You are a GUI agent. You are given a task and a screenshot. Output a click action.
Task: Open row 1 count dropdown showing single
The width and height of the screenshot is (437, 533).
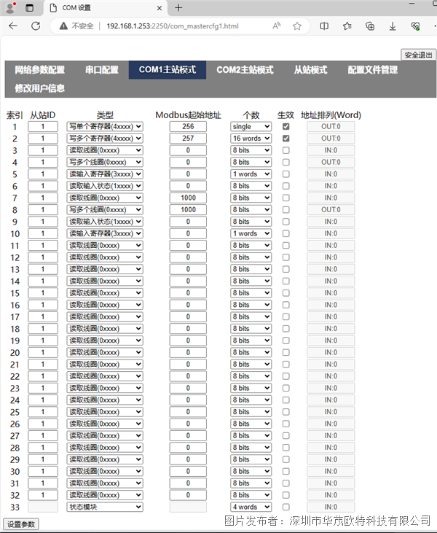[x=251, y=126]
